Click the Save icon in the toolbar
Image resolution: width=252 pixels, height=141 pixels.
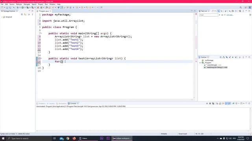pos(7,7)
